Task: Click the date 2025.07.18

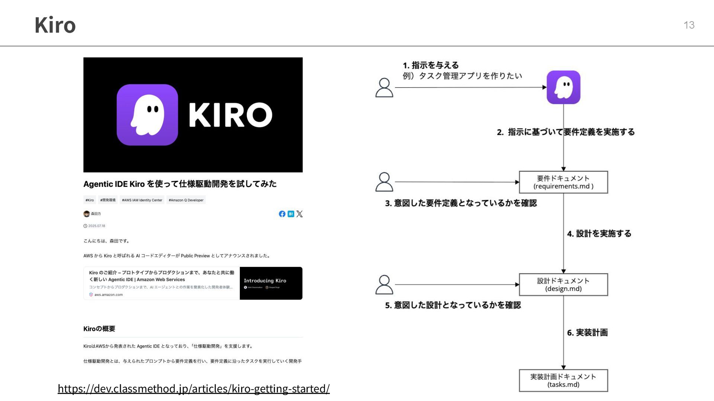Action: click(x=97, y=226)
